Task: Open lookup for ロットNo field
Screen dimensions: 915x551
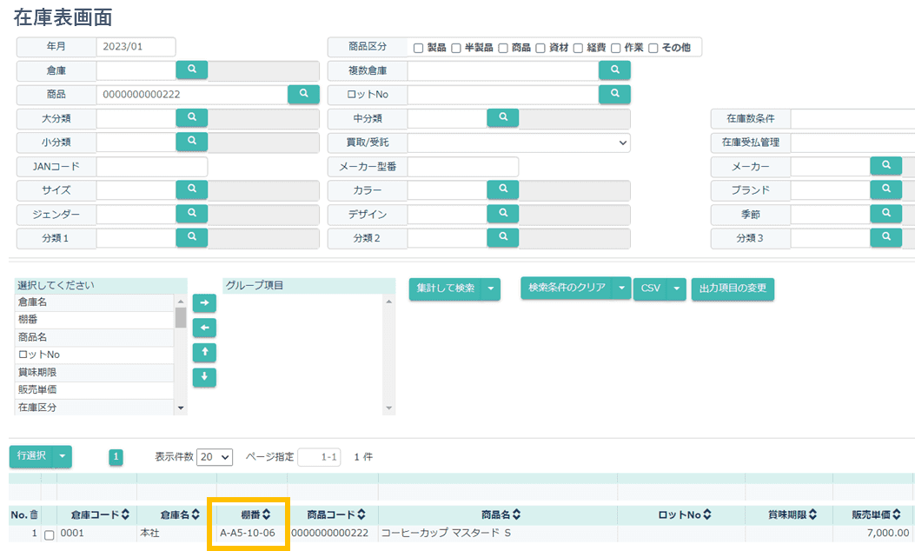Action: tap(614, 94)
